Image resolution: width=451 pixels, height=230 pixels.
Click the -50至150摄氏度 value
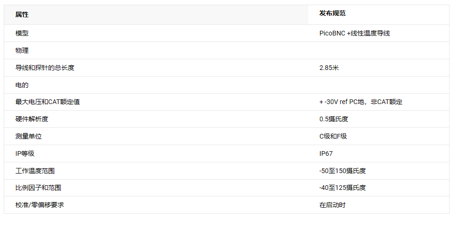[343, 171]
